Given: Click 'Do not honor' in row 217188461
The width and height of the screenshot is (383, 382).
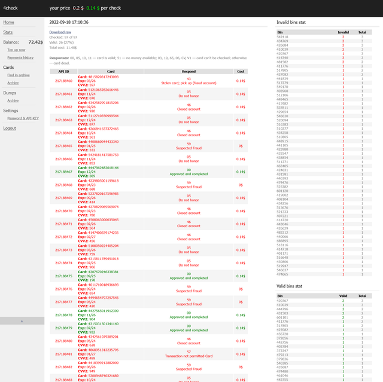Looking at the screenshot, I should tap(189, 96).
